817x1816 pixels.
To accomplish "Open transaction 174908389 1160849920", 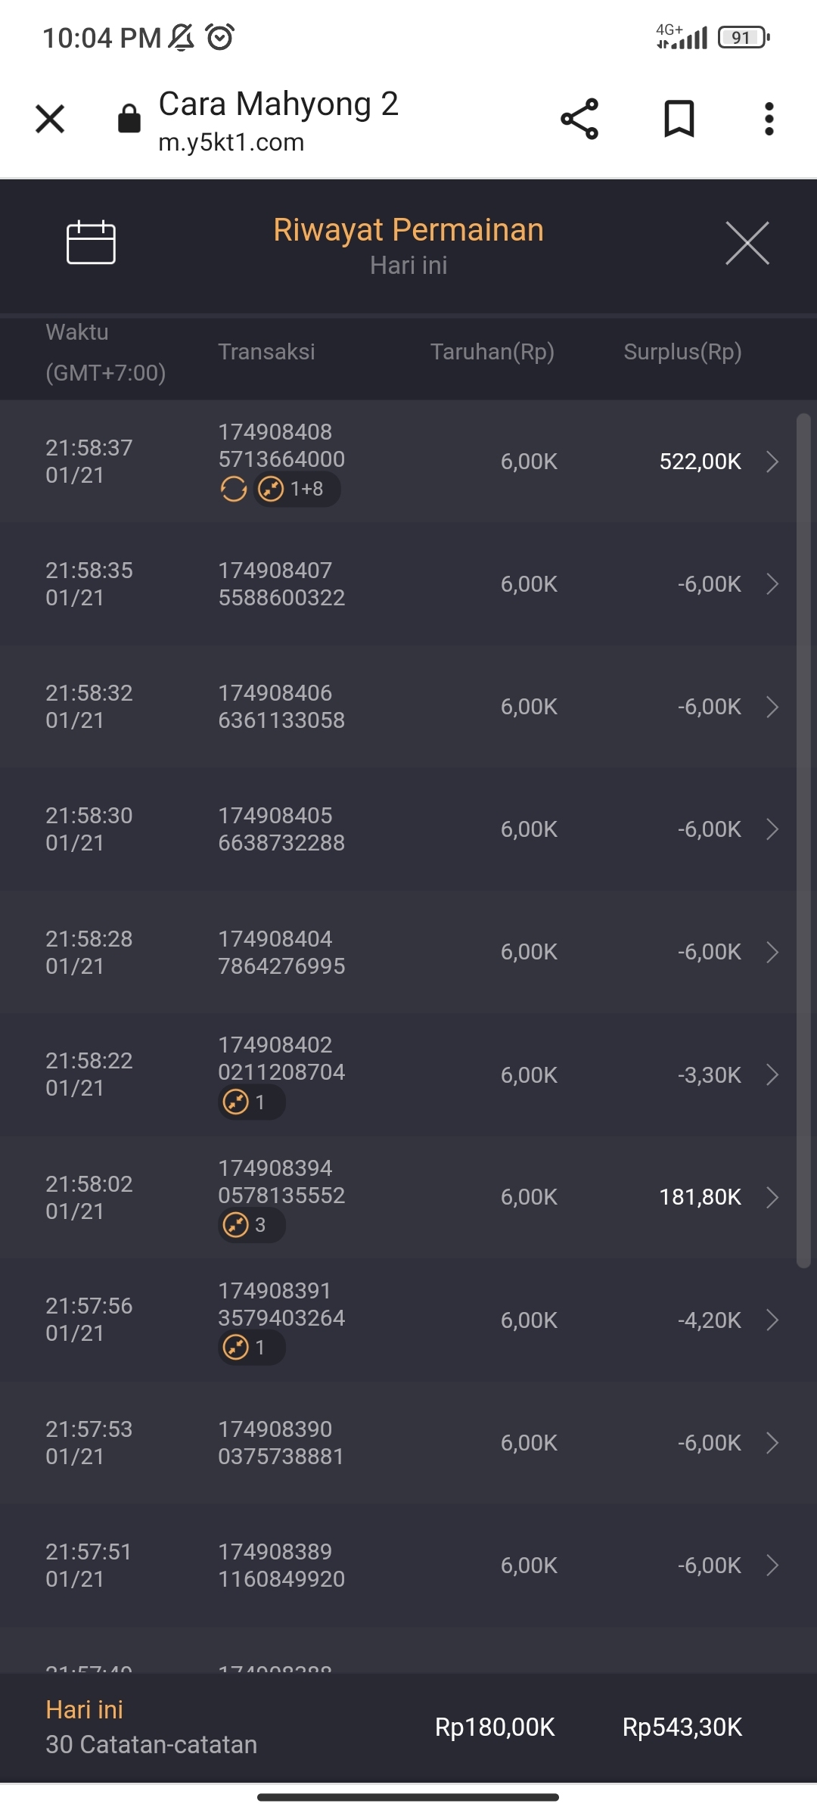I will (281, 1566).
